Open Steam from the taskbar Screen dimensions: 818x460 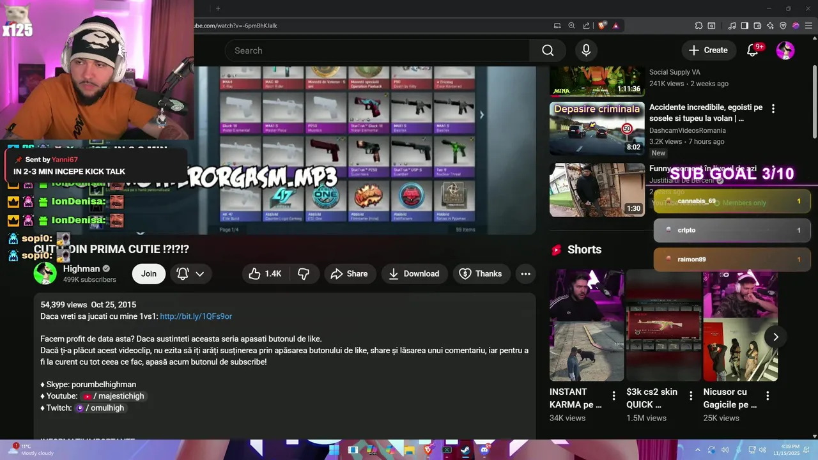point(465,450)
